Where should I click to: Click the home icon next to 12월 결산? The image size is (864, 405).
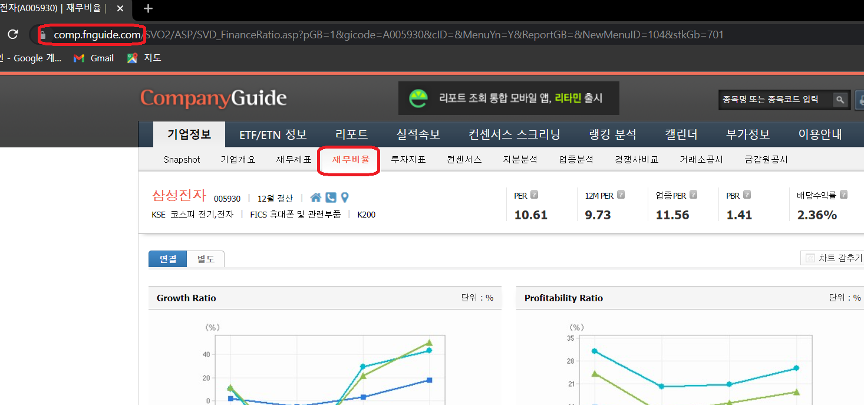pyautogui.click(x=316, y=197)
